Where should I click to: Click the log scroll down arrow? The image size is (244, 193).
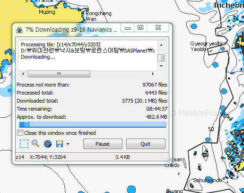161,66
